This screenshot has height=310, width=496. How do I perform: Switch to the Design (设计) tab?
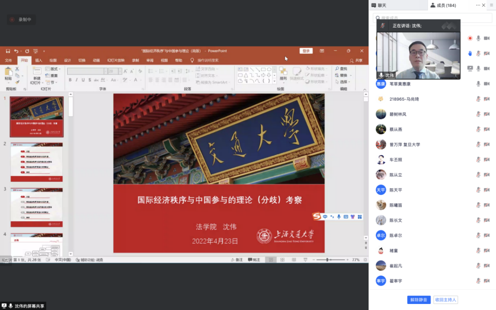(67, 60)
